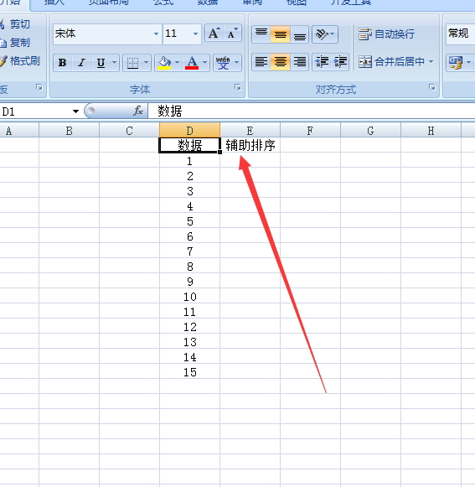
Task: Click the 自动换行 wrap text button
Action: 386,34
